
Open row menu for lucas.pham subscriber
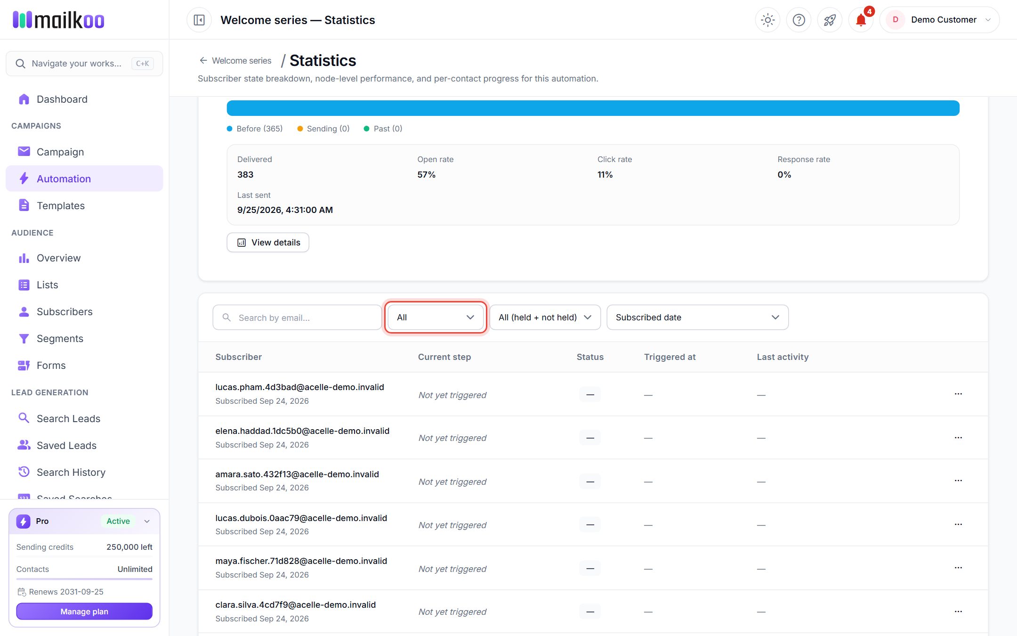(x=958, y=394)
